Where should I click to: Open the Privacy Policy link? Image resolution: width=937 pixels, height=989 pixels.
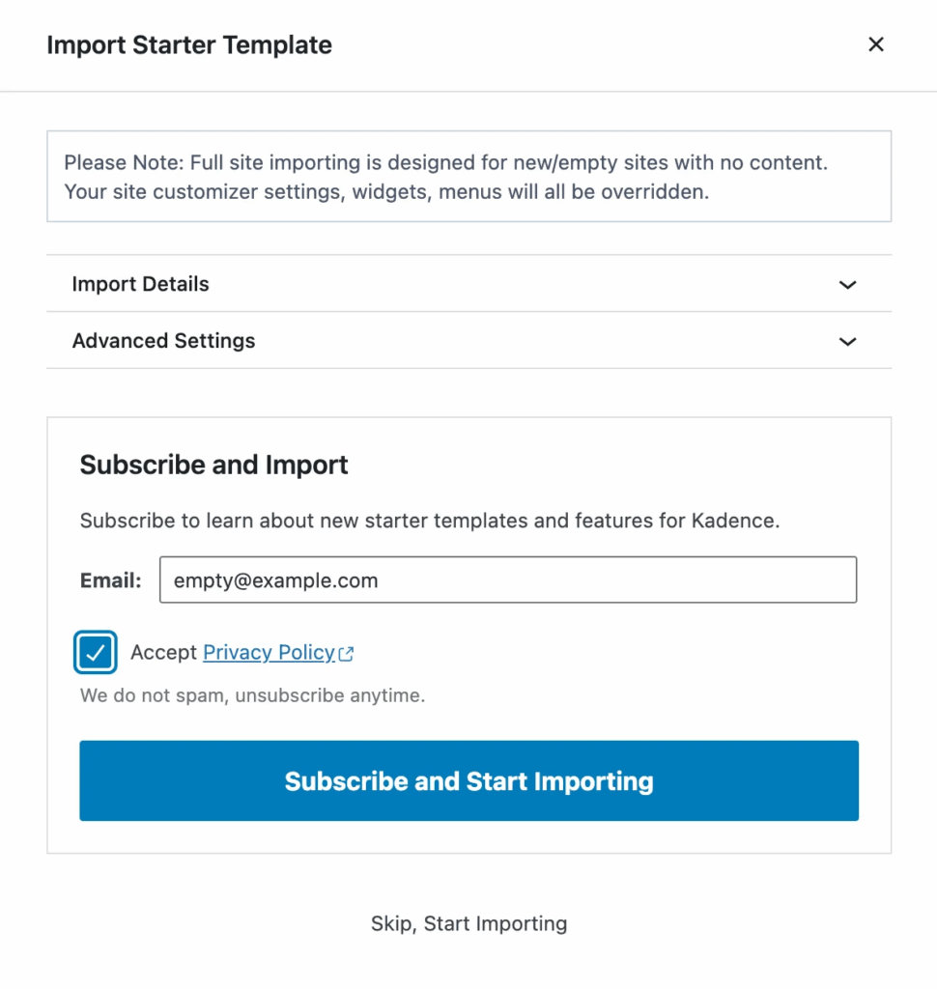point(269,653)
